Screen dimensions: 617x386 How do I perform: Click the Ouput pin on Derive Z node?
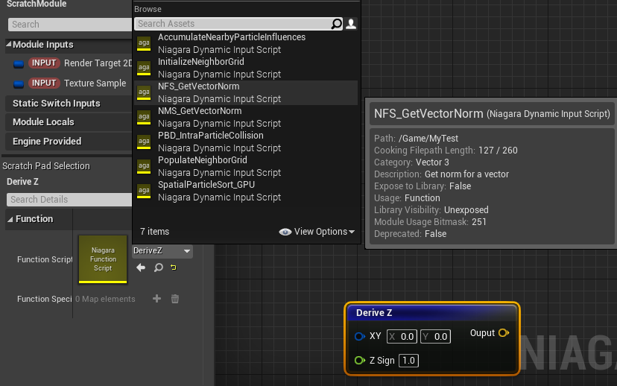pos(503,333)
